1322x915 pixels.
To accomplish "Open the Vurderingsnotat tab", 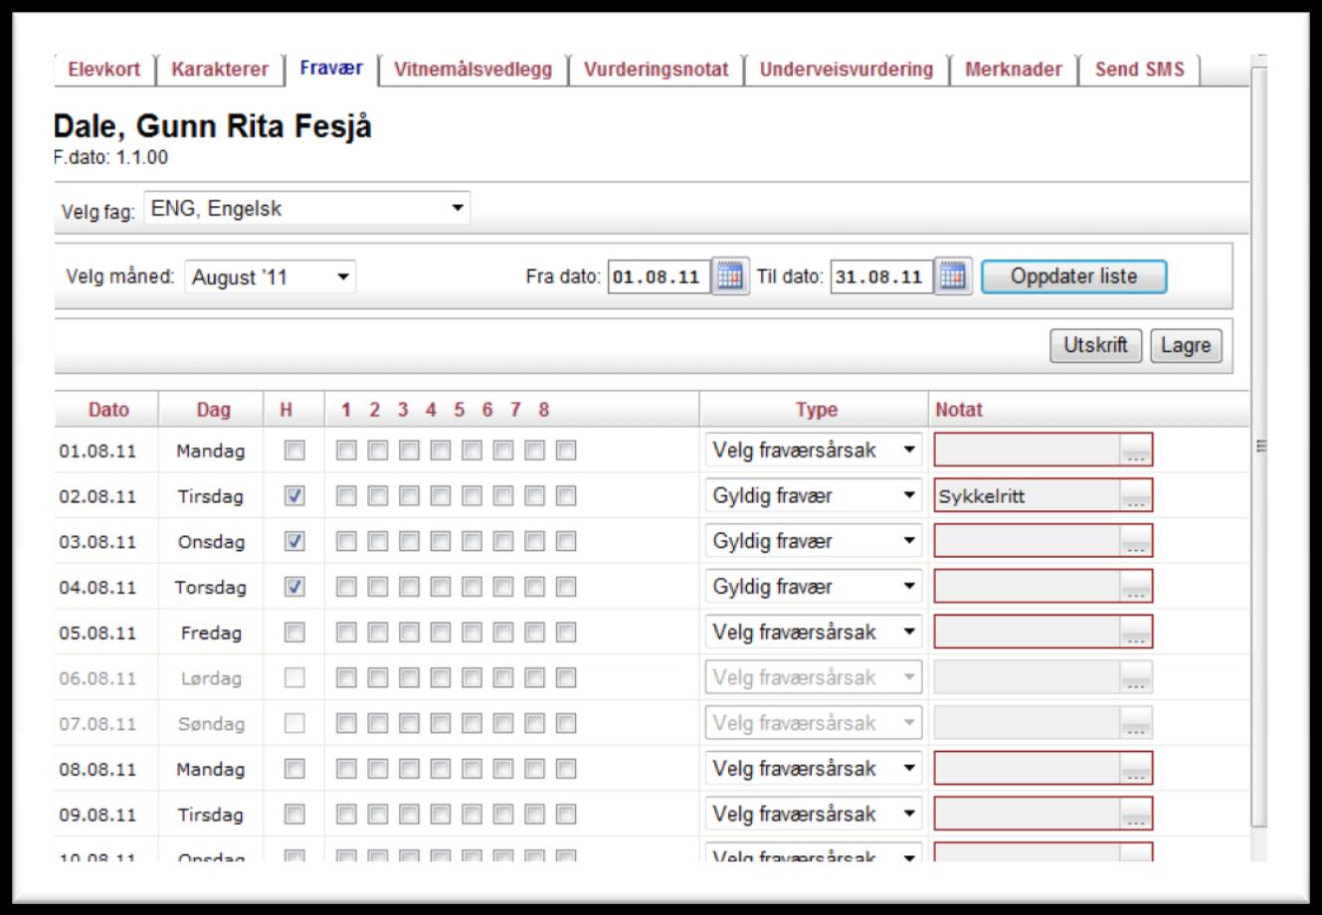I will pyautogui.click(x=656, y=70).
